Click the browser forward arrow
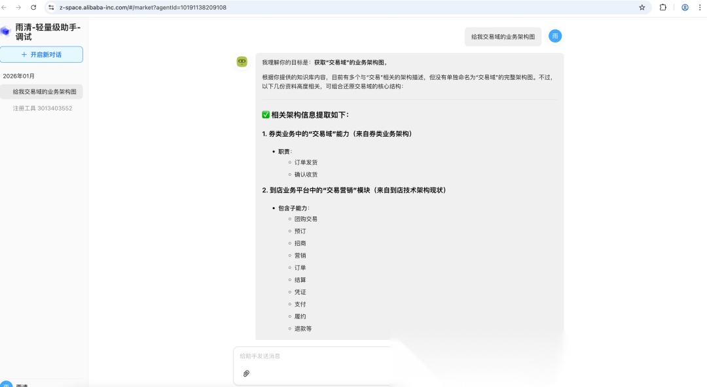 pos(18,7)
